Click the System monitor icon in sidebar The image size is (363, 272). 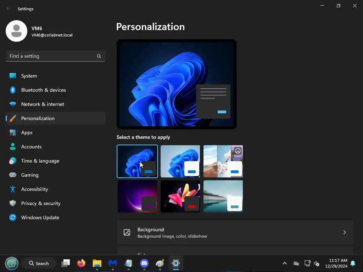pyautogui.click(x=13, y=76)
